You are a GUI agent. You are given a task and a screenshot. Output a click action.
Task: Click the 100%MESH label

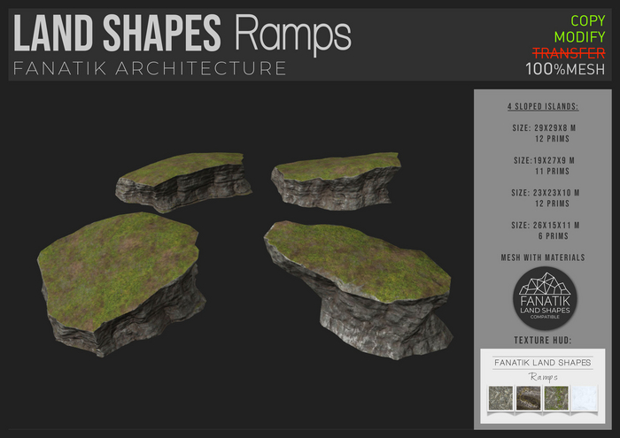565,69
